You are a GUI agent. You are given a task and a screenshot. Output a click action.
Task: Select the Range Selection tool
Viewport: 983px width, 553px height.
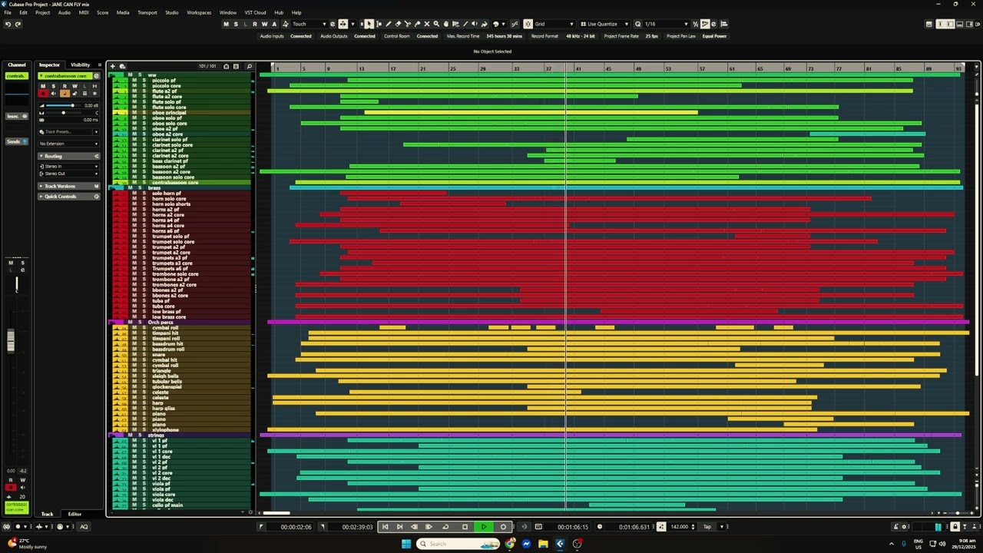pos(379,24)
